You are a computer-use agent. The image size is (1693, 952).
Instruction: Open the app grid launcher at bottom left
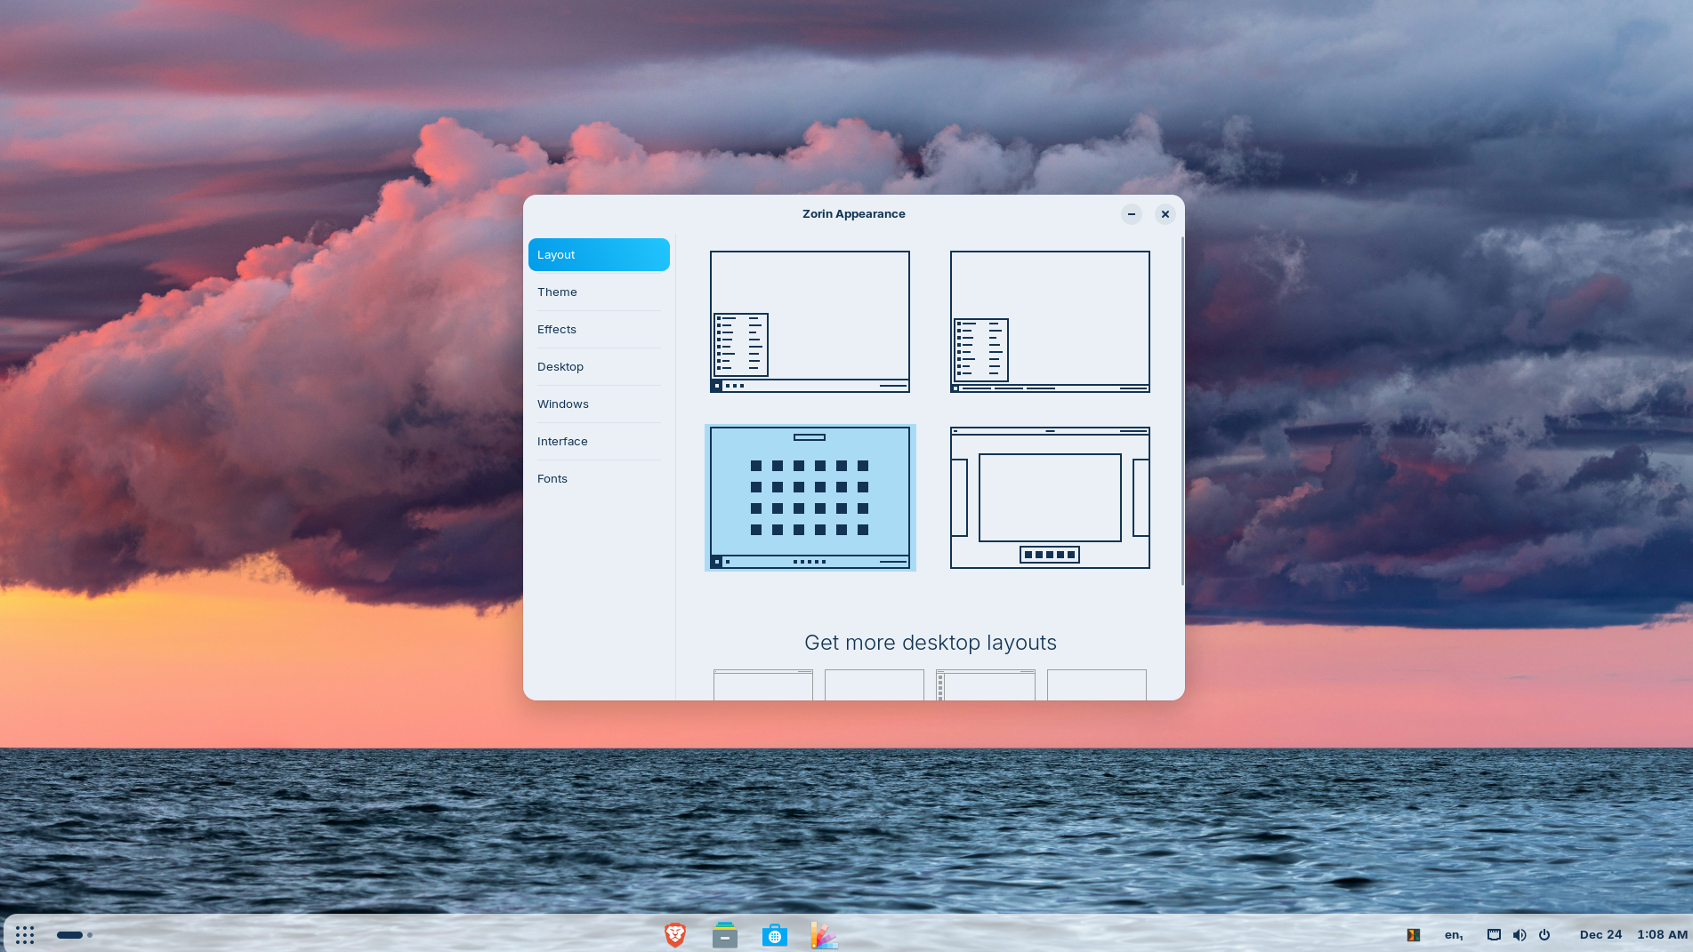pos(25,934)
